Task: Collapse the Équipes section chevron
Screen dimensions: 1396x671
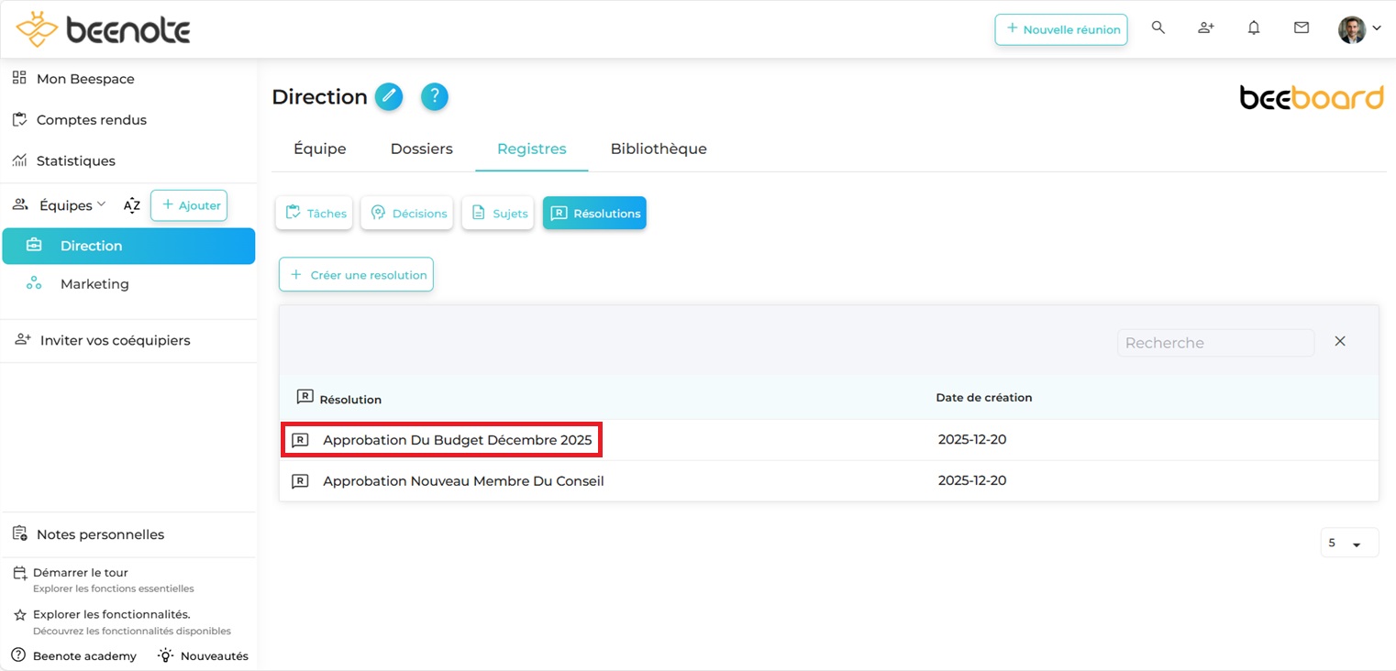Action: point(102,204)
